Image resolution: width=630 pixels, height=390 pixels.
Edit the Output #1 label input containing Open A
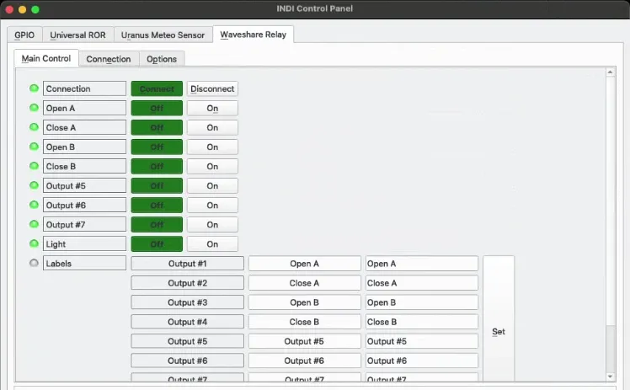[422, 264]
